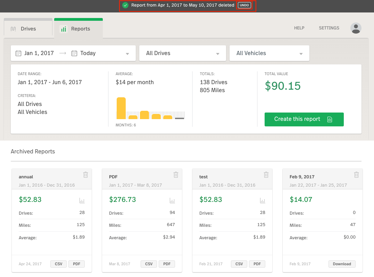Click the annual report title
The image size is (374, 277).
26,177
